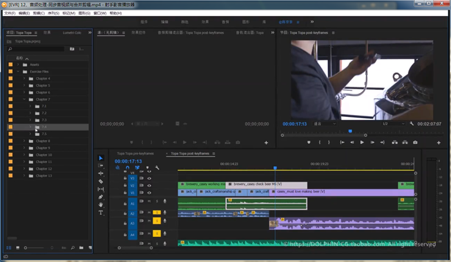Toggle Solo on track A4
The height and width of the screenshot is (262, 451).
click(x=157, y=234)
